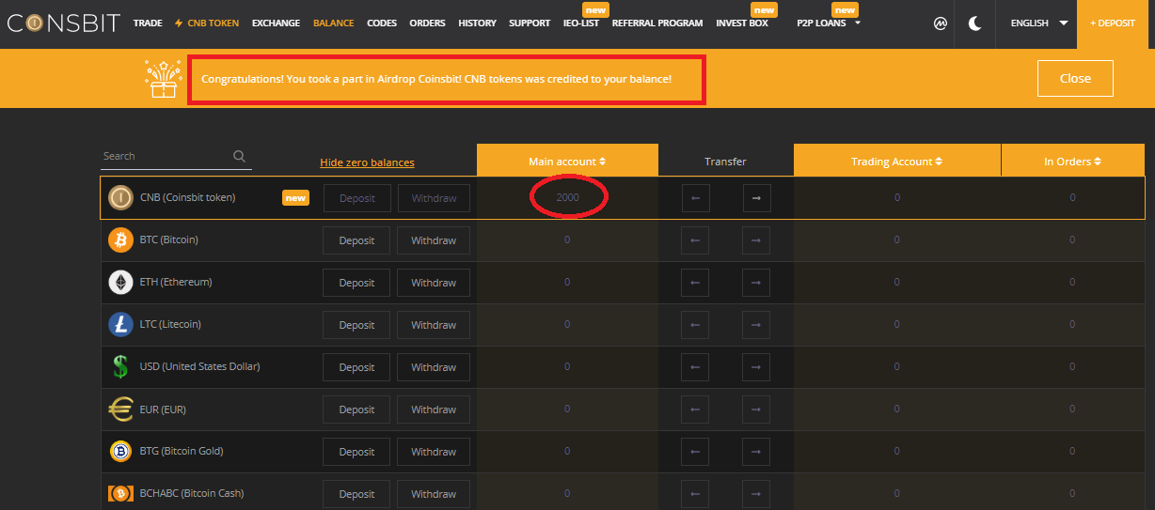
Task: Click Deposit in the CNB row
Action: 356,198
